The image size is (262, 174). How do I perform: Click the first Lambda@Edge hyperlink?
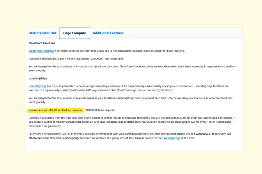[x=37, y=86]
